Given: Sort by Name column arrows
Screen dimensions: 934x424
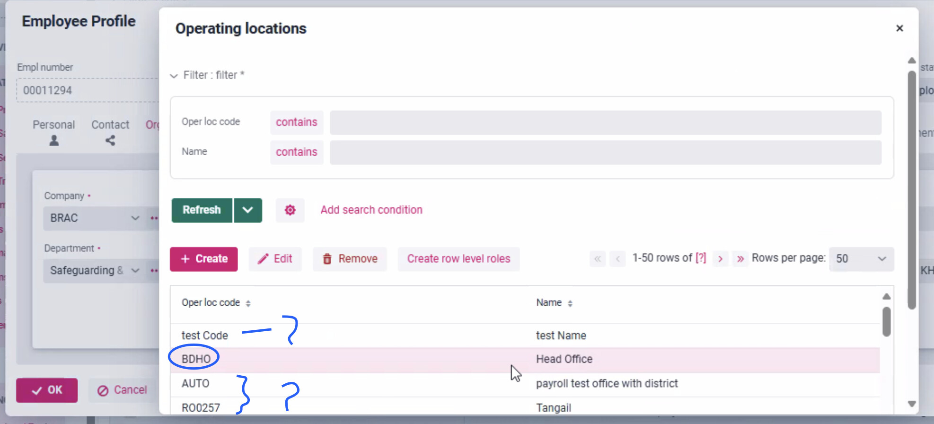Looking at the screenshot, I should pyautogui.click(x=570, y=303).
